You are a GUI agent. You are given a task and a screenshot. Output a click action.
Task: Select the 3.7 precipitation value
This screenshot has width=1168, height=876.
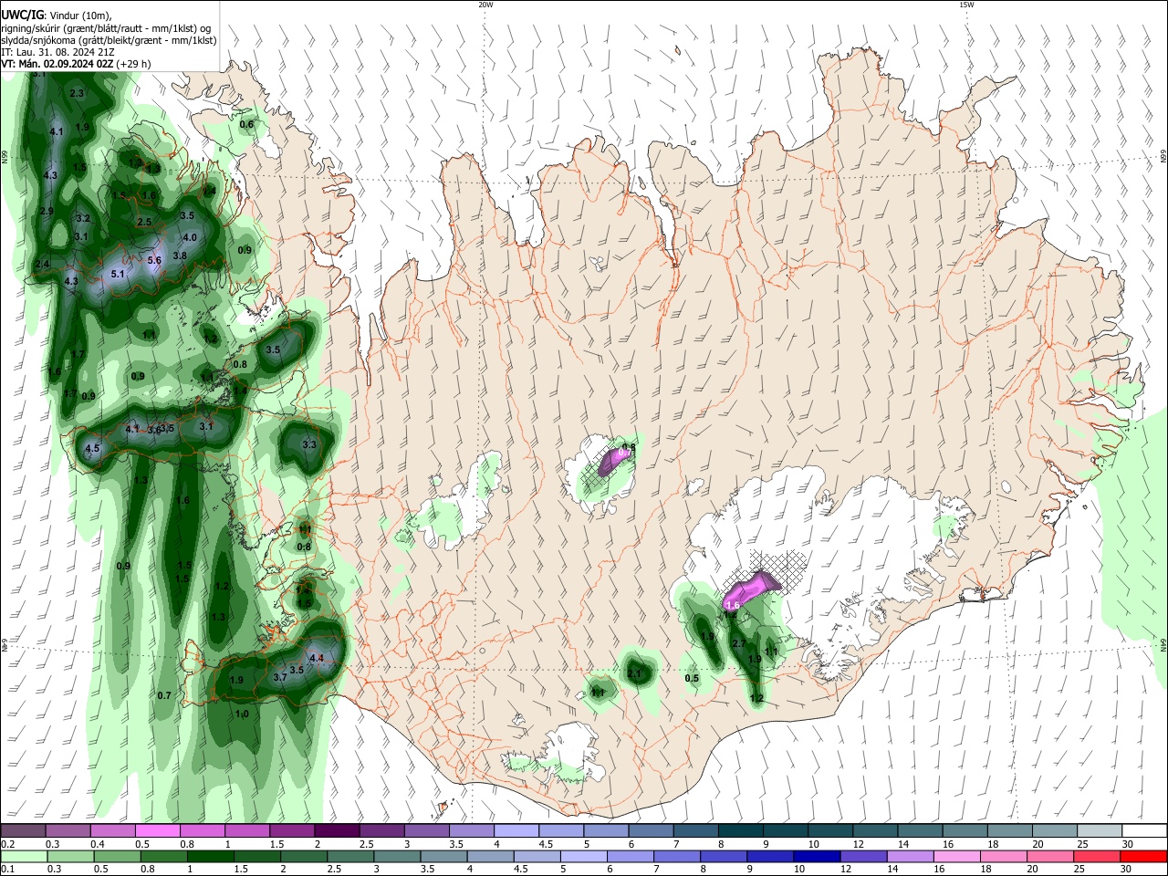(x=280, y=677)
